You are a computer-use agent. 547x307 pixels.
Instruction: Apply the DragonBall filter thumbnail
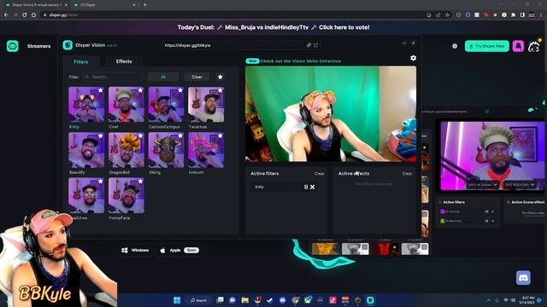(x=126, y=150)
